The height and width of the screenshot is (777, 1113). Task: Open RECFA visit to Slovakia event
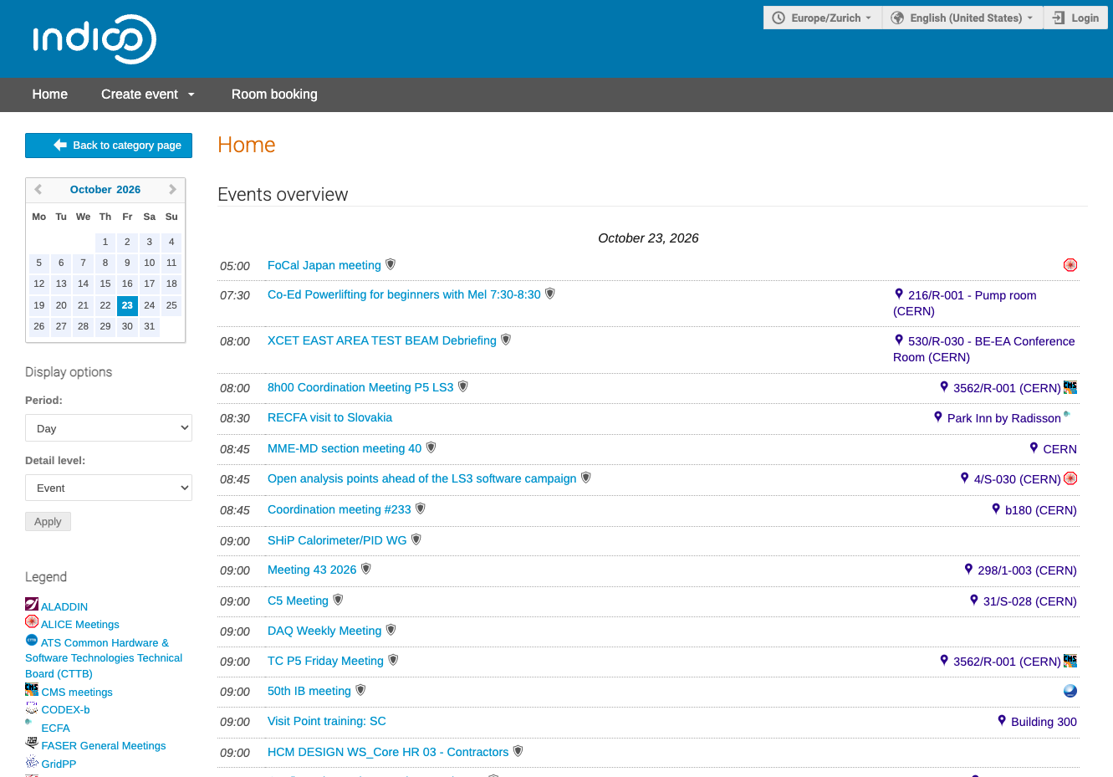pos(329,417)
